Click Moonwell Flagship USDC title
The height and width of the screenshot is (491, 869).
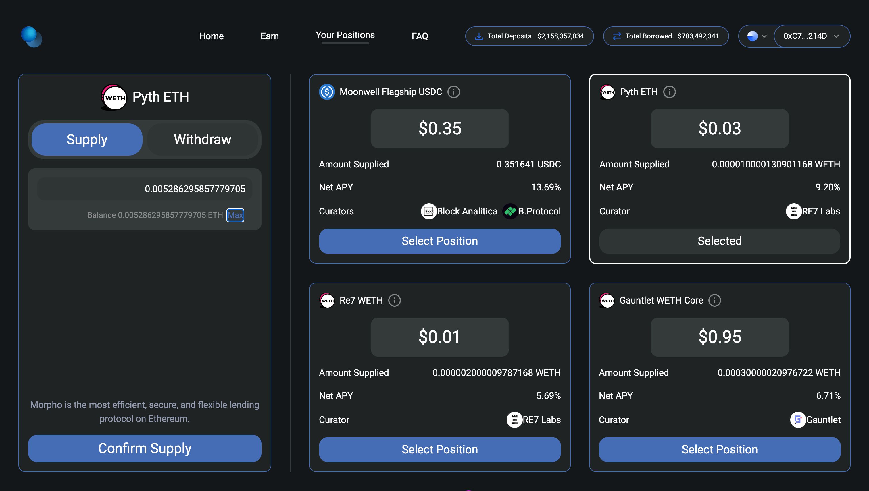coord(391,92)
